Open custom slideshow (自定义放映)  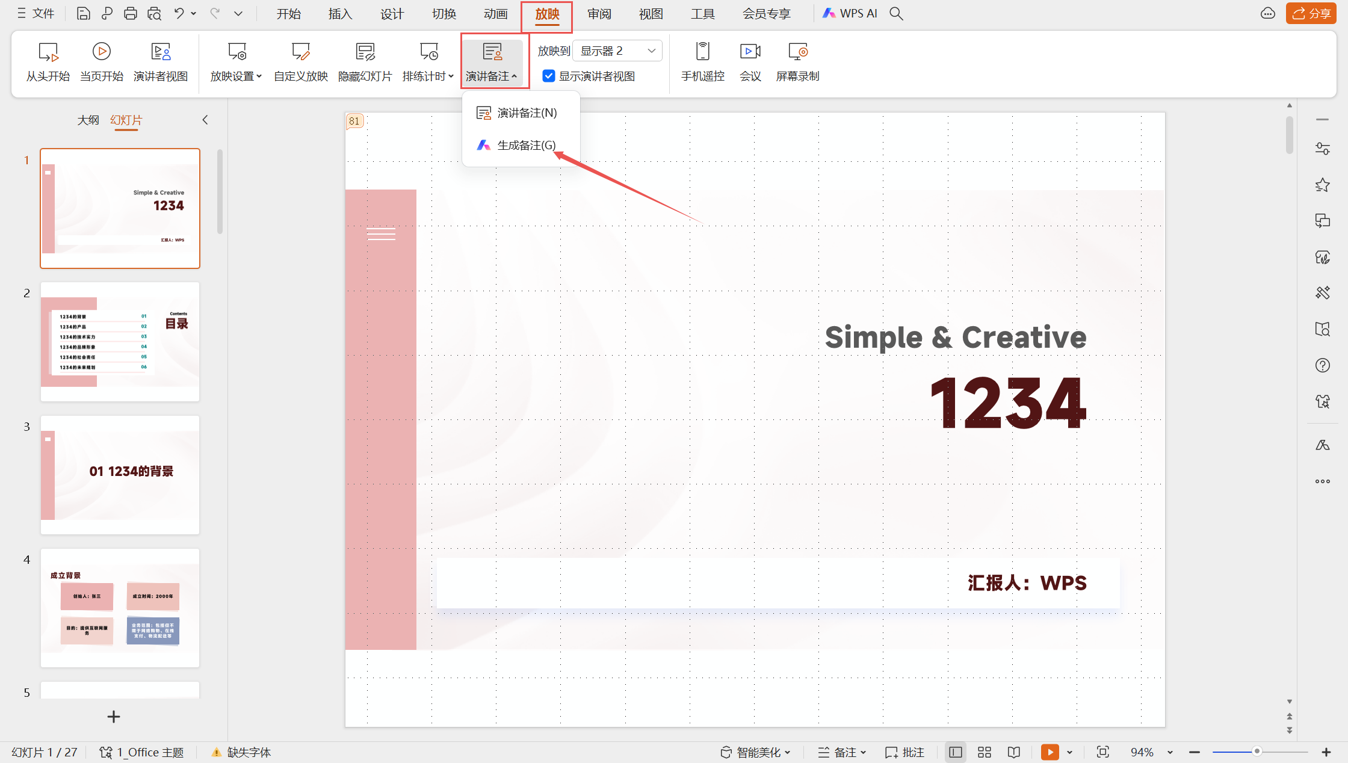click(300, 61)
